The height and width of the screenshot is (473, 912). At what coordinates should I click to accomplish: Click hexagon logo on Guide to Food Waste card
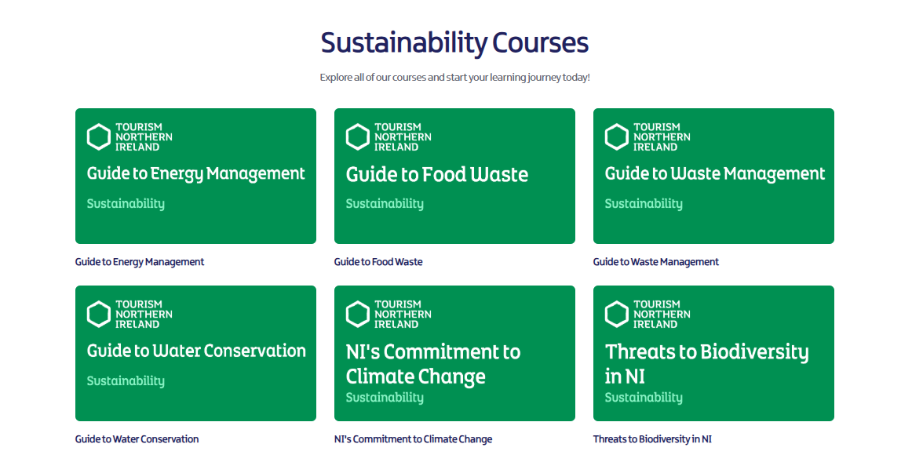coord(358,137)
